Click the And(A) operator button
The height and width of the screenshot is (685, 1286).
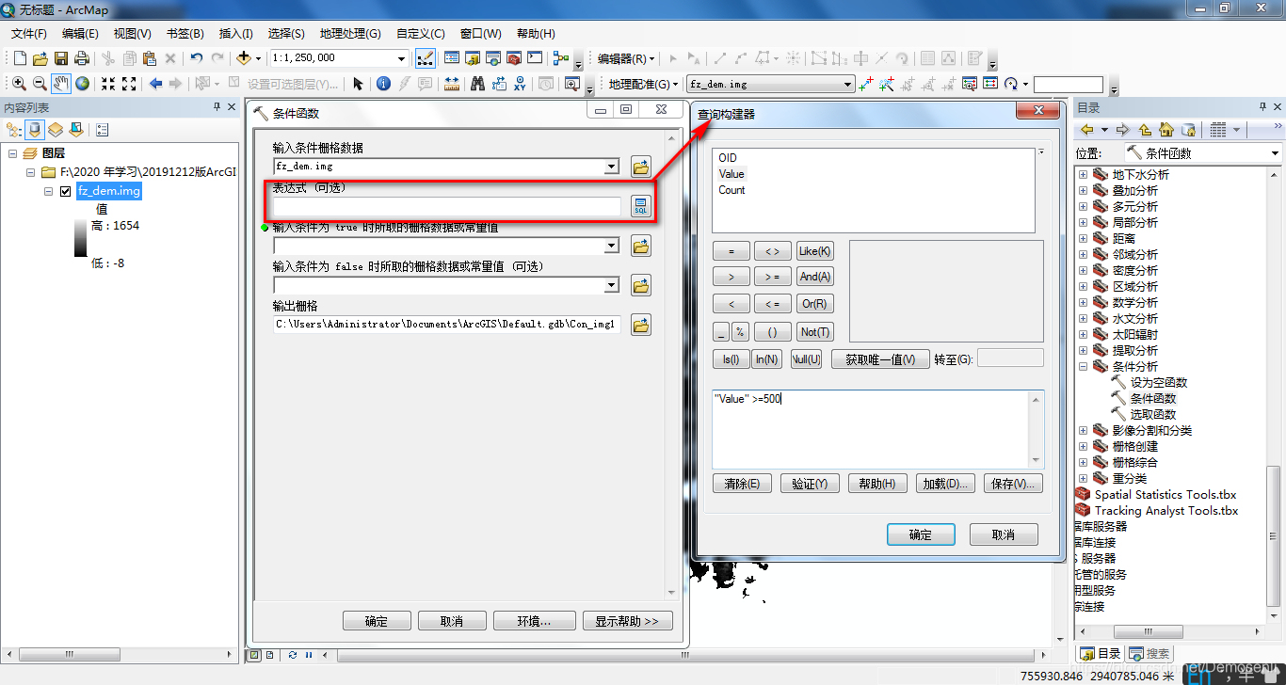click(x=815, y=278)
